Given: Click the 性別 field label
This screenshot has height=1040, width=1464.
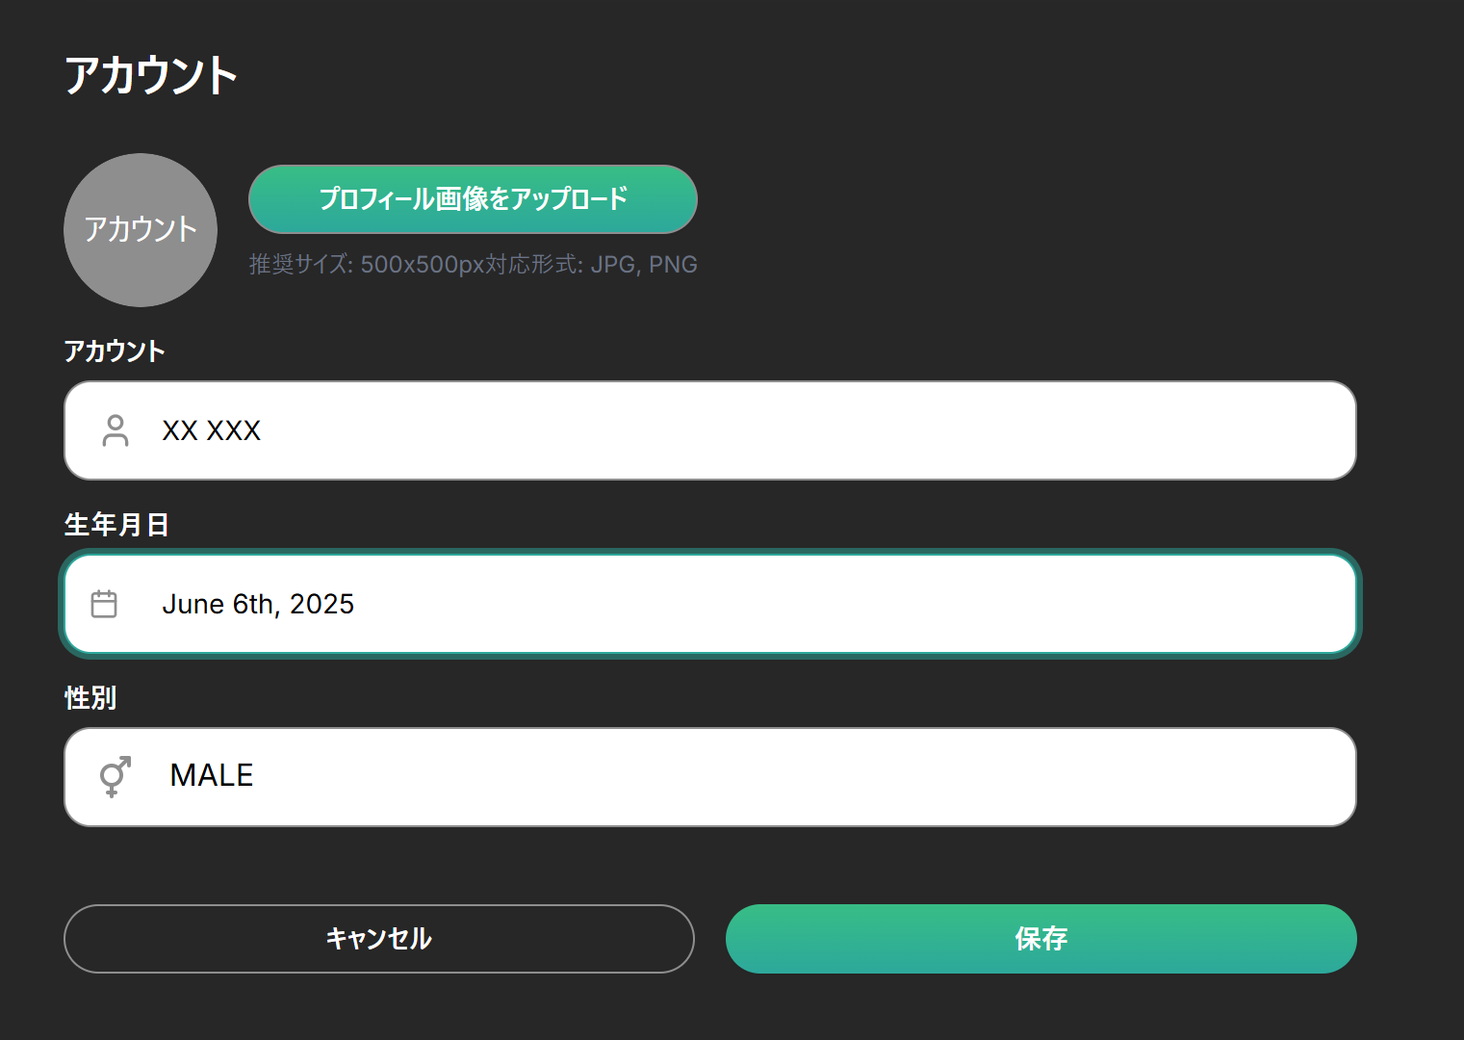Looking at the screenshot, I should tap(90, 698).
